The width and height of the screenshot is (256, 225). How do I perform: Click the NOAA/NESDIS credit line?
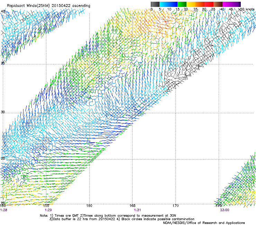(204, 223)
